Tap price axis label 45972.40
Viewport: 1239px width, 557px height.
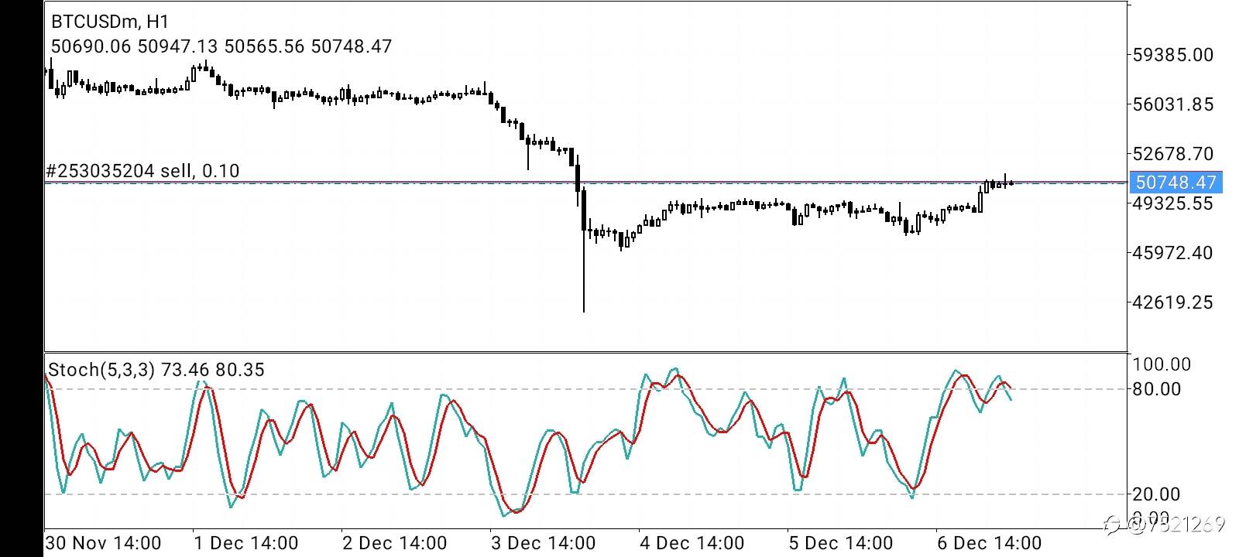(1172, 253)
